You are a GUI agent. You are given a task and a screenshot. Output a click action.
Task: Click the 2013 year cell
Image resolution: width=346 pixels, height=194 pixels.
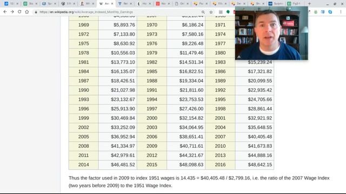click(220, 155)
